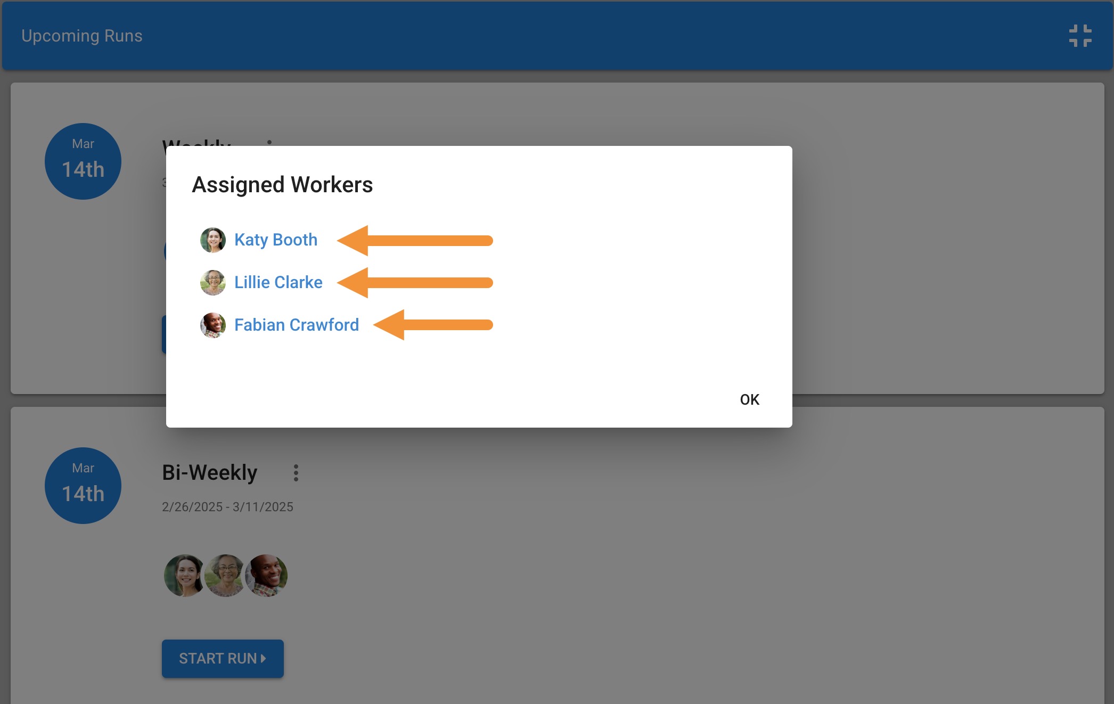Click middle worker avatar under Bi-Weekly
Viewport: 1114px width, 704px height.
click(225, 575)
